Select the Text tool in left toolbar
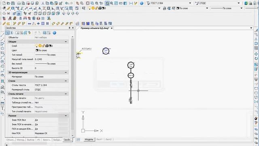The image size is (259, 146). 2,109
